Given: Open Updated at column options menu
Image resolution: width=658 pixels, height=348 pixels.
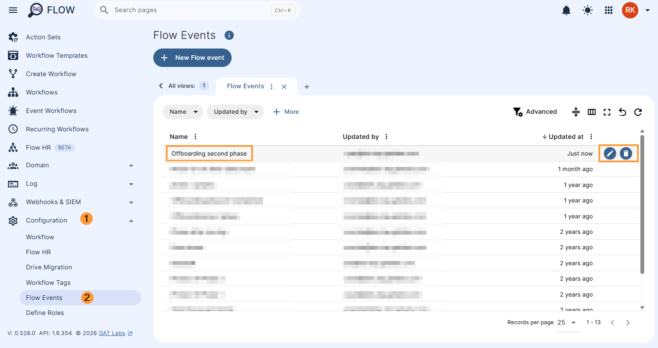Looking at the screenshot, I should click(591, 137).
